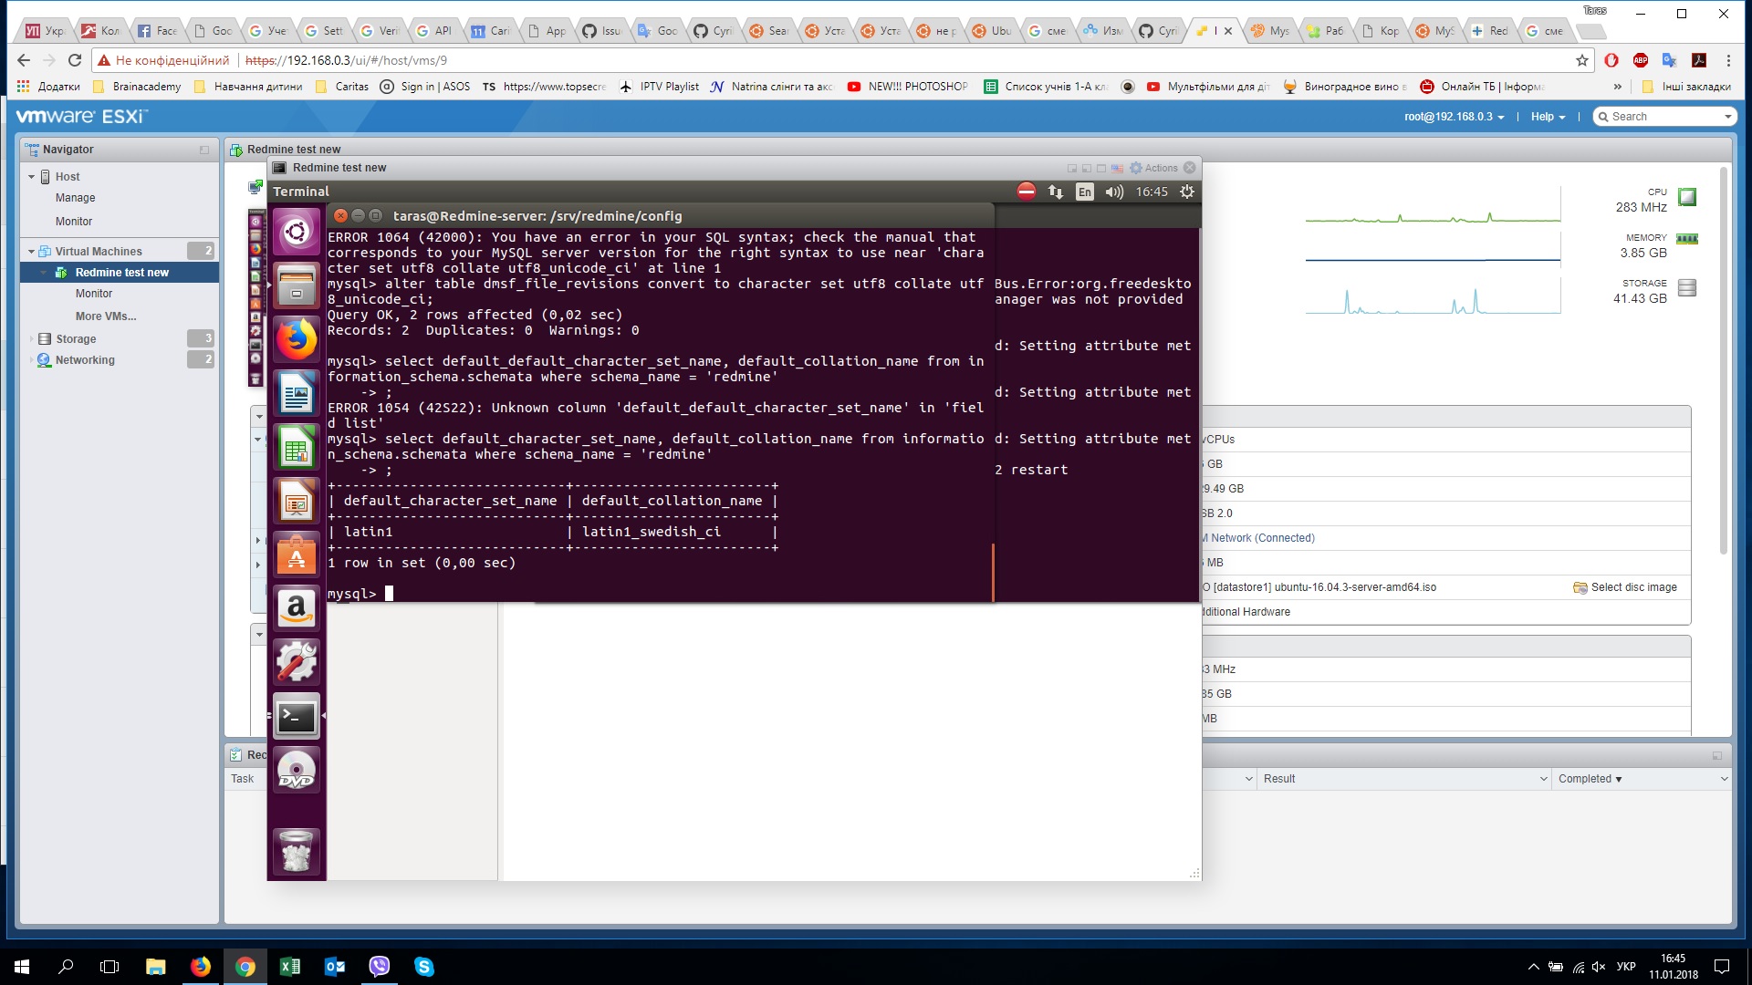Click the volume icon in Ubuntu's top panel
The width and height of the screenshot is (1752, 985).
coord(1113,192)
